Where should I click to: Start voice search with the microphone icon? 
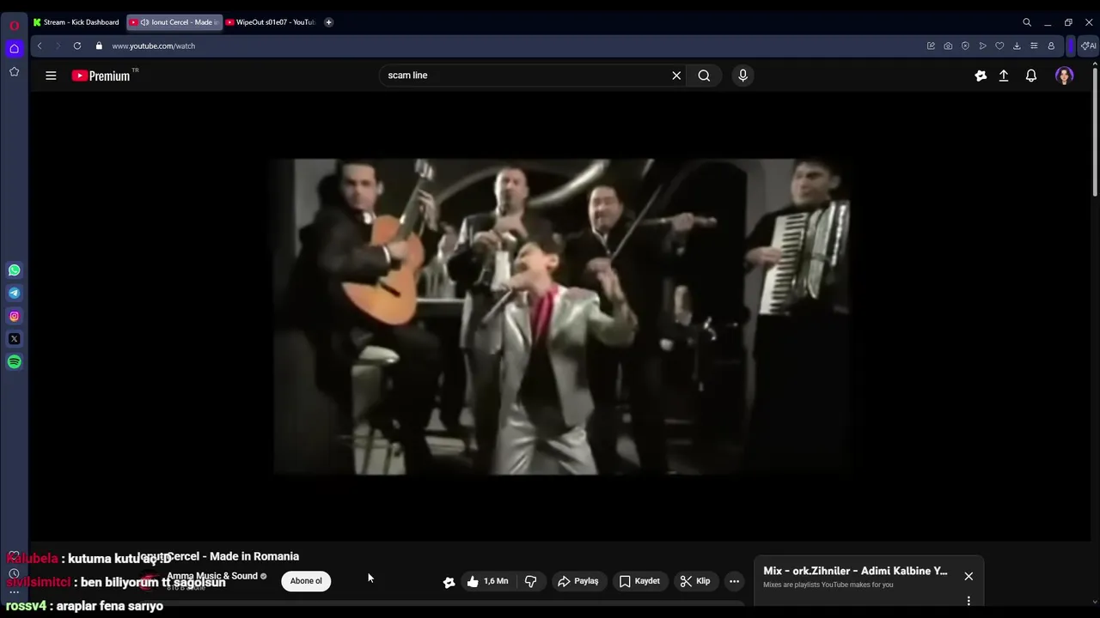742,76
